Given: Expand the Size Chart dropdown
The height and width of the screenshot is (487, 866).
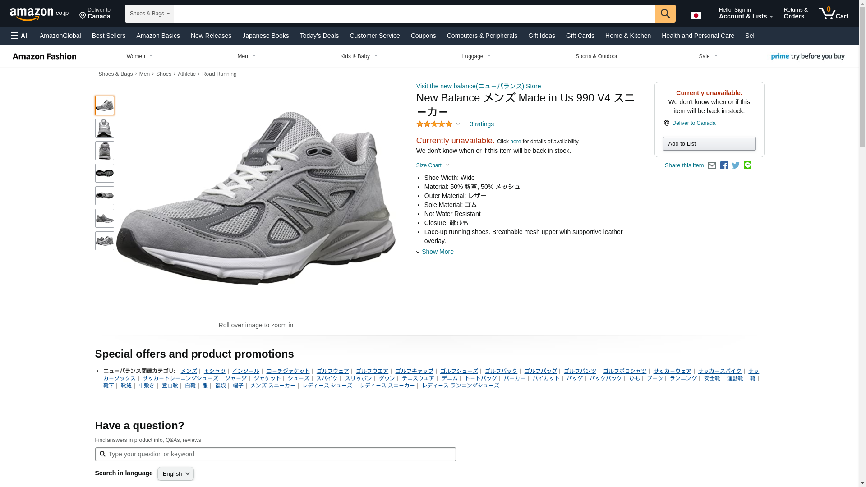Looking at the screenshot, I should 433,165.
